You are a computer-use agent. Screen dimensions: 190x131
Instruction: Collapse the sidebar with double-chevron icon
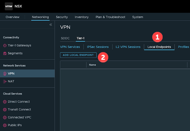(x=51, y=25)
